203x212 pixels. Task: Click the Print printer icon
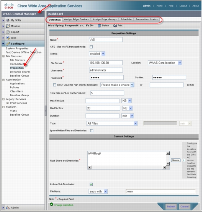click(x=115, y=26)
